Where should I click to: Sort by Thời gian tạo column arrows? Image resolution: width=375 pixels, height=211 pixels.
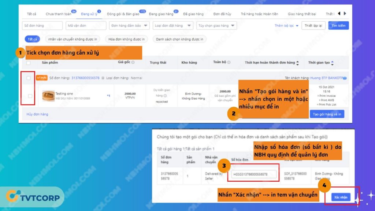tap(332, 63)
